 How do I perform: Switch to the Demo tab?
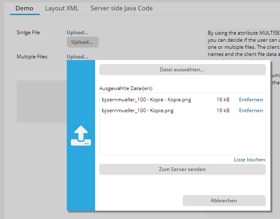coord(24,8)
